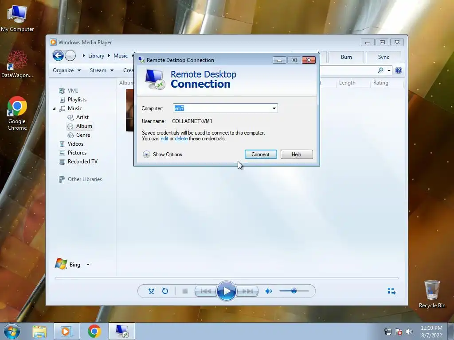Open the DataWagon desktop shortcut
Screen dimensions: 454x340
17,64
